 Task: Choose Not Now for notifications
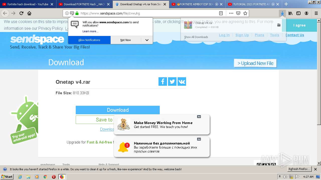click(x=126, y=40)
